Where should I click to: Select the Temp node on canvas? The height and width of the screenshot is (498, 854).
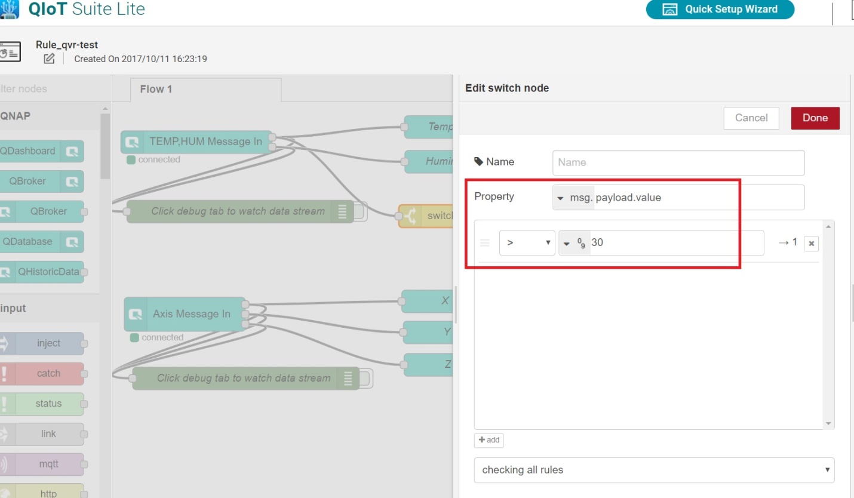tap(429, 127)
